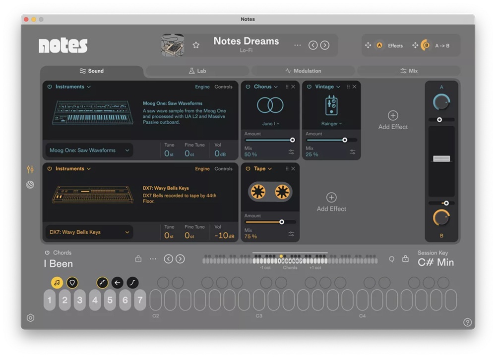The image size is (496, 357).
Task: Go to next preset arrow beside Notes Dreams
Action: 325,45
